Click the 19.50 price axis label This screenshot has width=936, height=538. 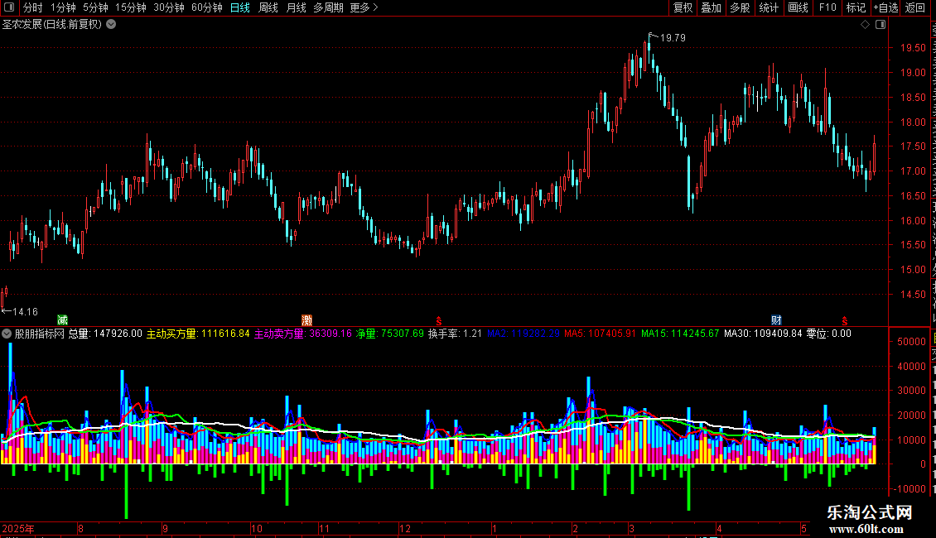tap(914, 48)
